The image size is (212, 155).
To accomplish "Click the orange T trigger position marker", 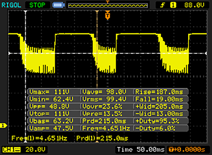I will tap(107, 15).
